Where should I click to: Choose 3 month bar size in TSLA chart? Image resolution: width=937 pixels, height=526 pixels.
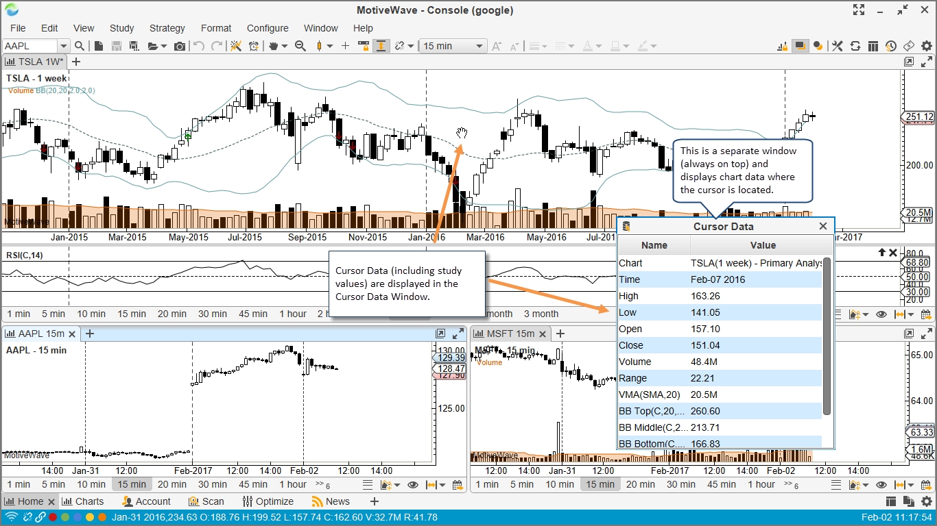[x=541, y=314]
